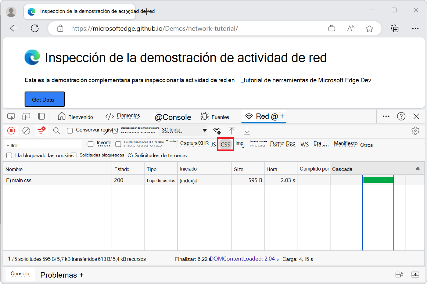Stop recording the network log
This screenshot has width=427, height=284.
(11, 131)
